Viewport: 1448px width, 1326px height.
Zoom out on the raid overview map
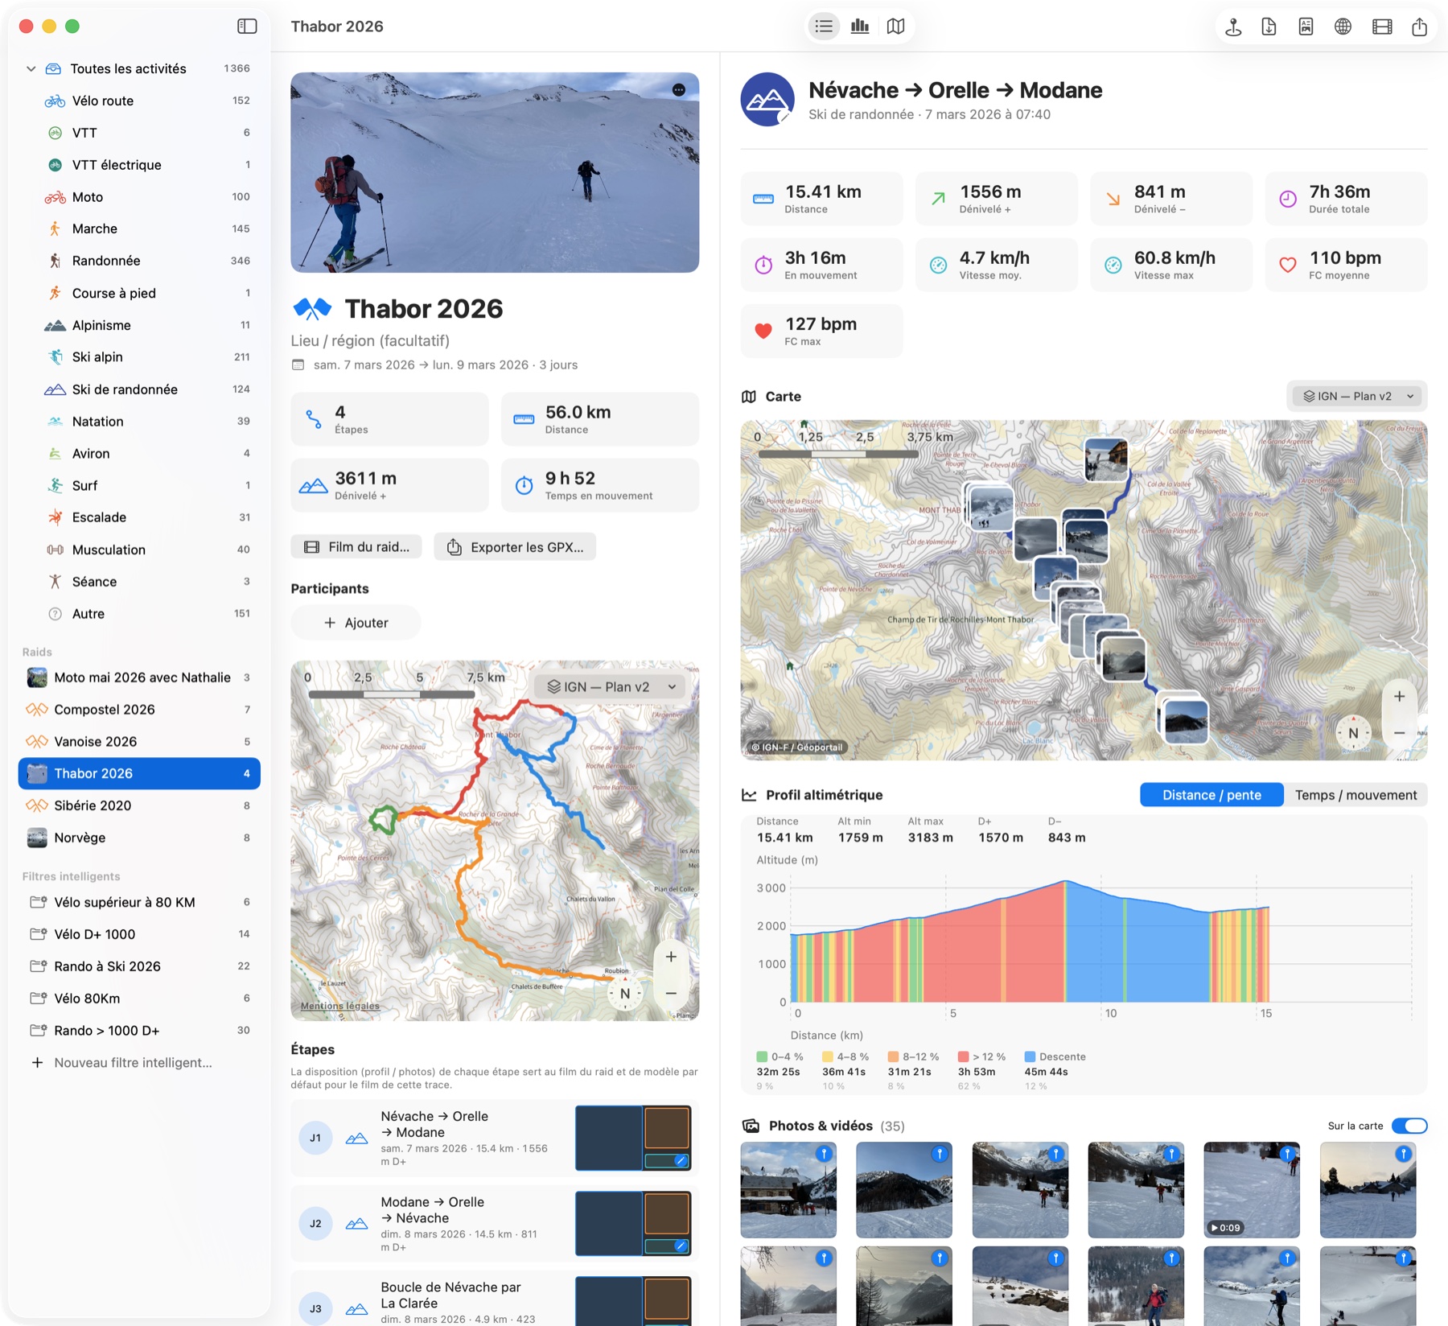tap(671, 994)
